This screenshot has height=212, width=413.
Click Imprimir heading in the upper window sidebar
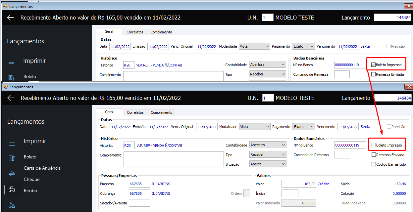point(34,61)
